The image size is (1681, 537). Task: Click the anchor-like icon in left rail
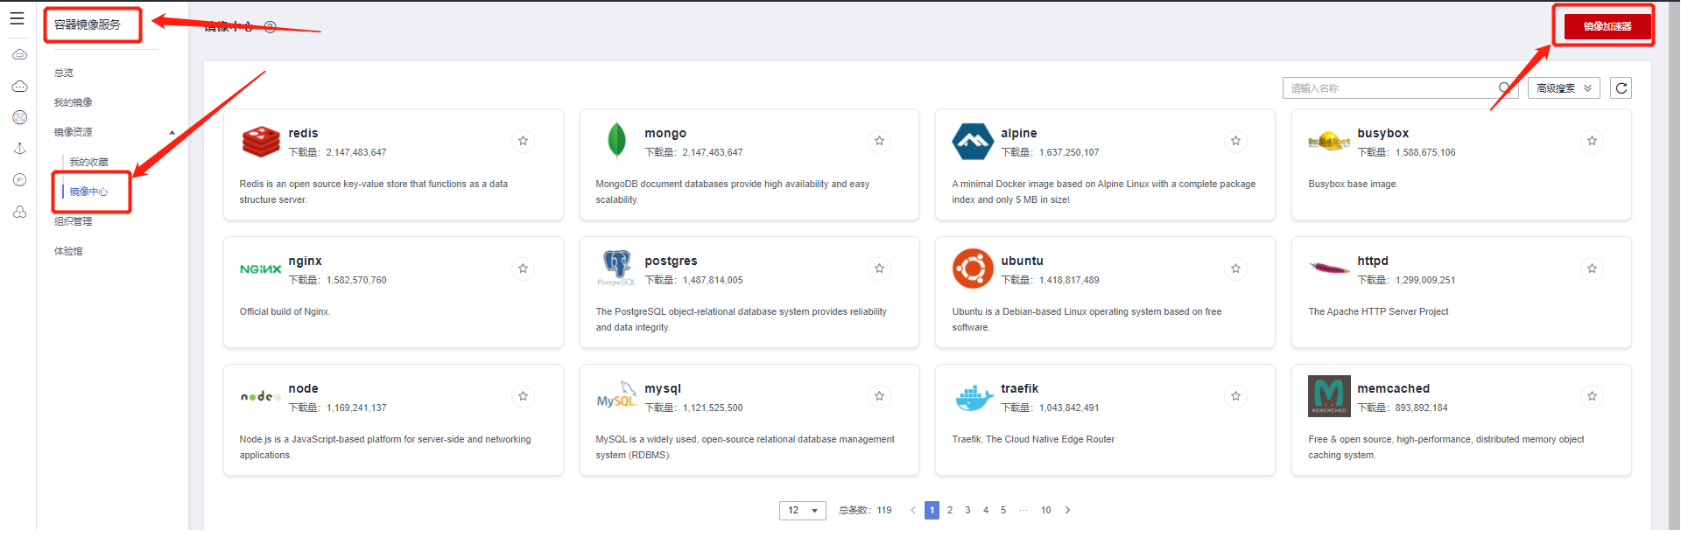point(19,149)
